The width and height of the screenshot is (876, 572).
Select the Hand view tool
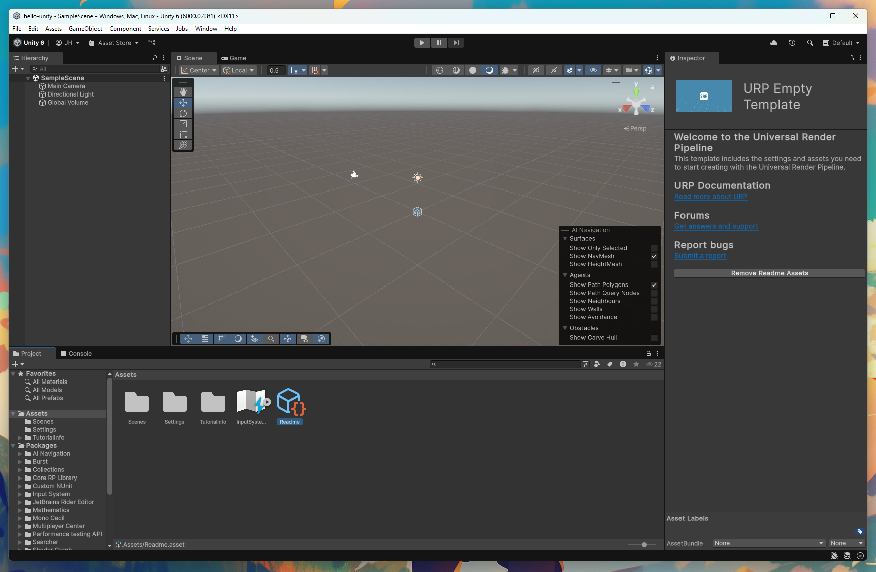pyautogui.click(x=183, y=92)
